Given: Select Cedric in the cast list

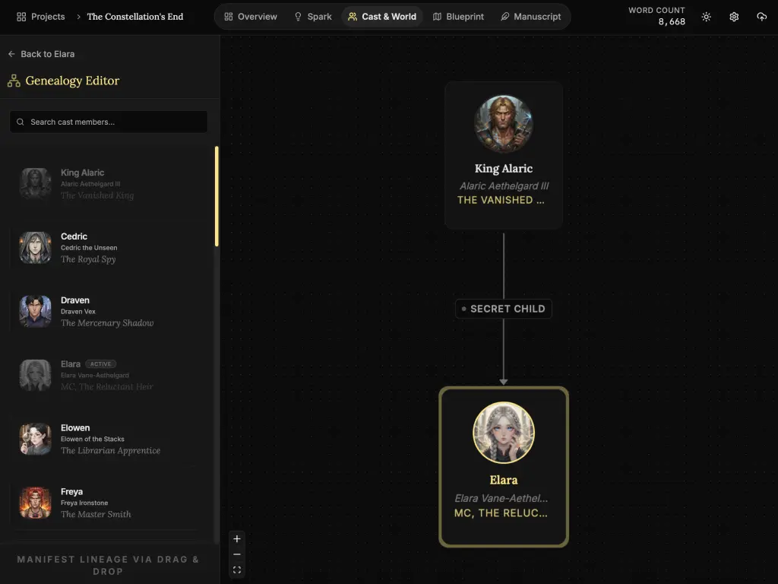Looking at the screenshot, I should [x=106, y=247].
